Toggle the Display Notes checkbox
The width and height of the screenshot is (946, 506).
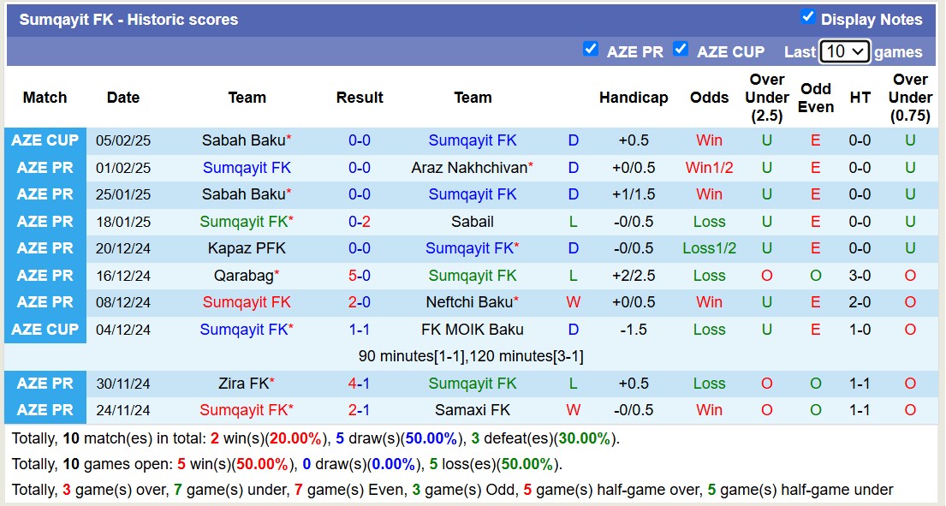807,17
